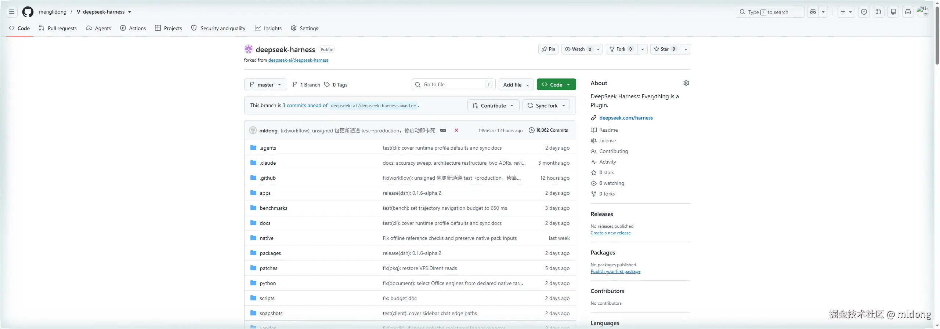Open the .agents folder

268,148
